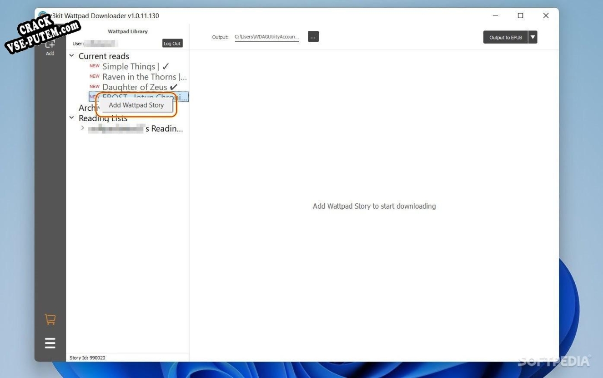The height and width of the screenshot is (378, 603).
Task: Select the Daughter of Zeus story
Action: [x=140, y=87]
